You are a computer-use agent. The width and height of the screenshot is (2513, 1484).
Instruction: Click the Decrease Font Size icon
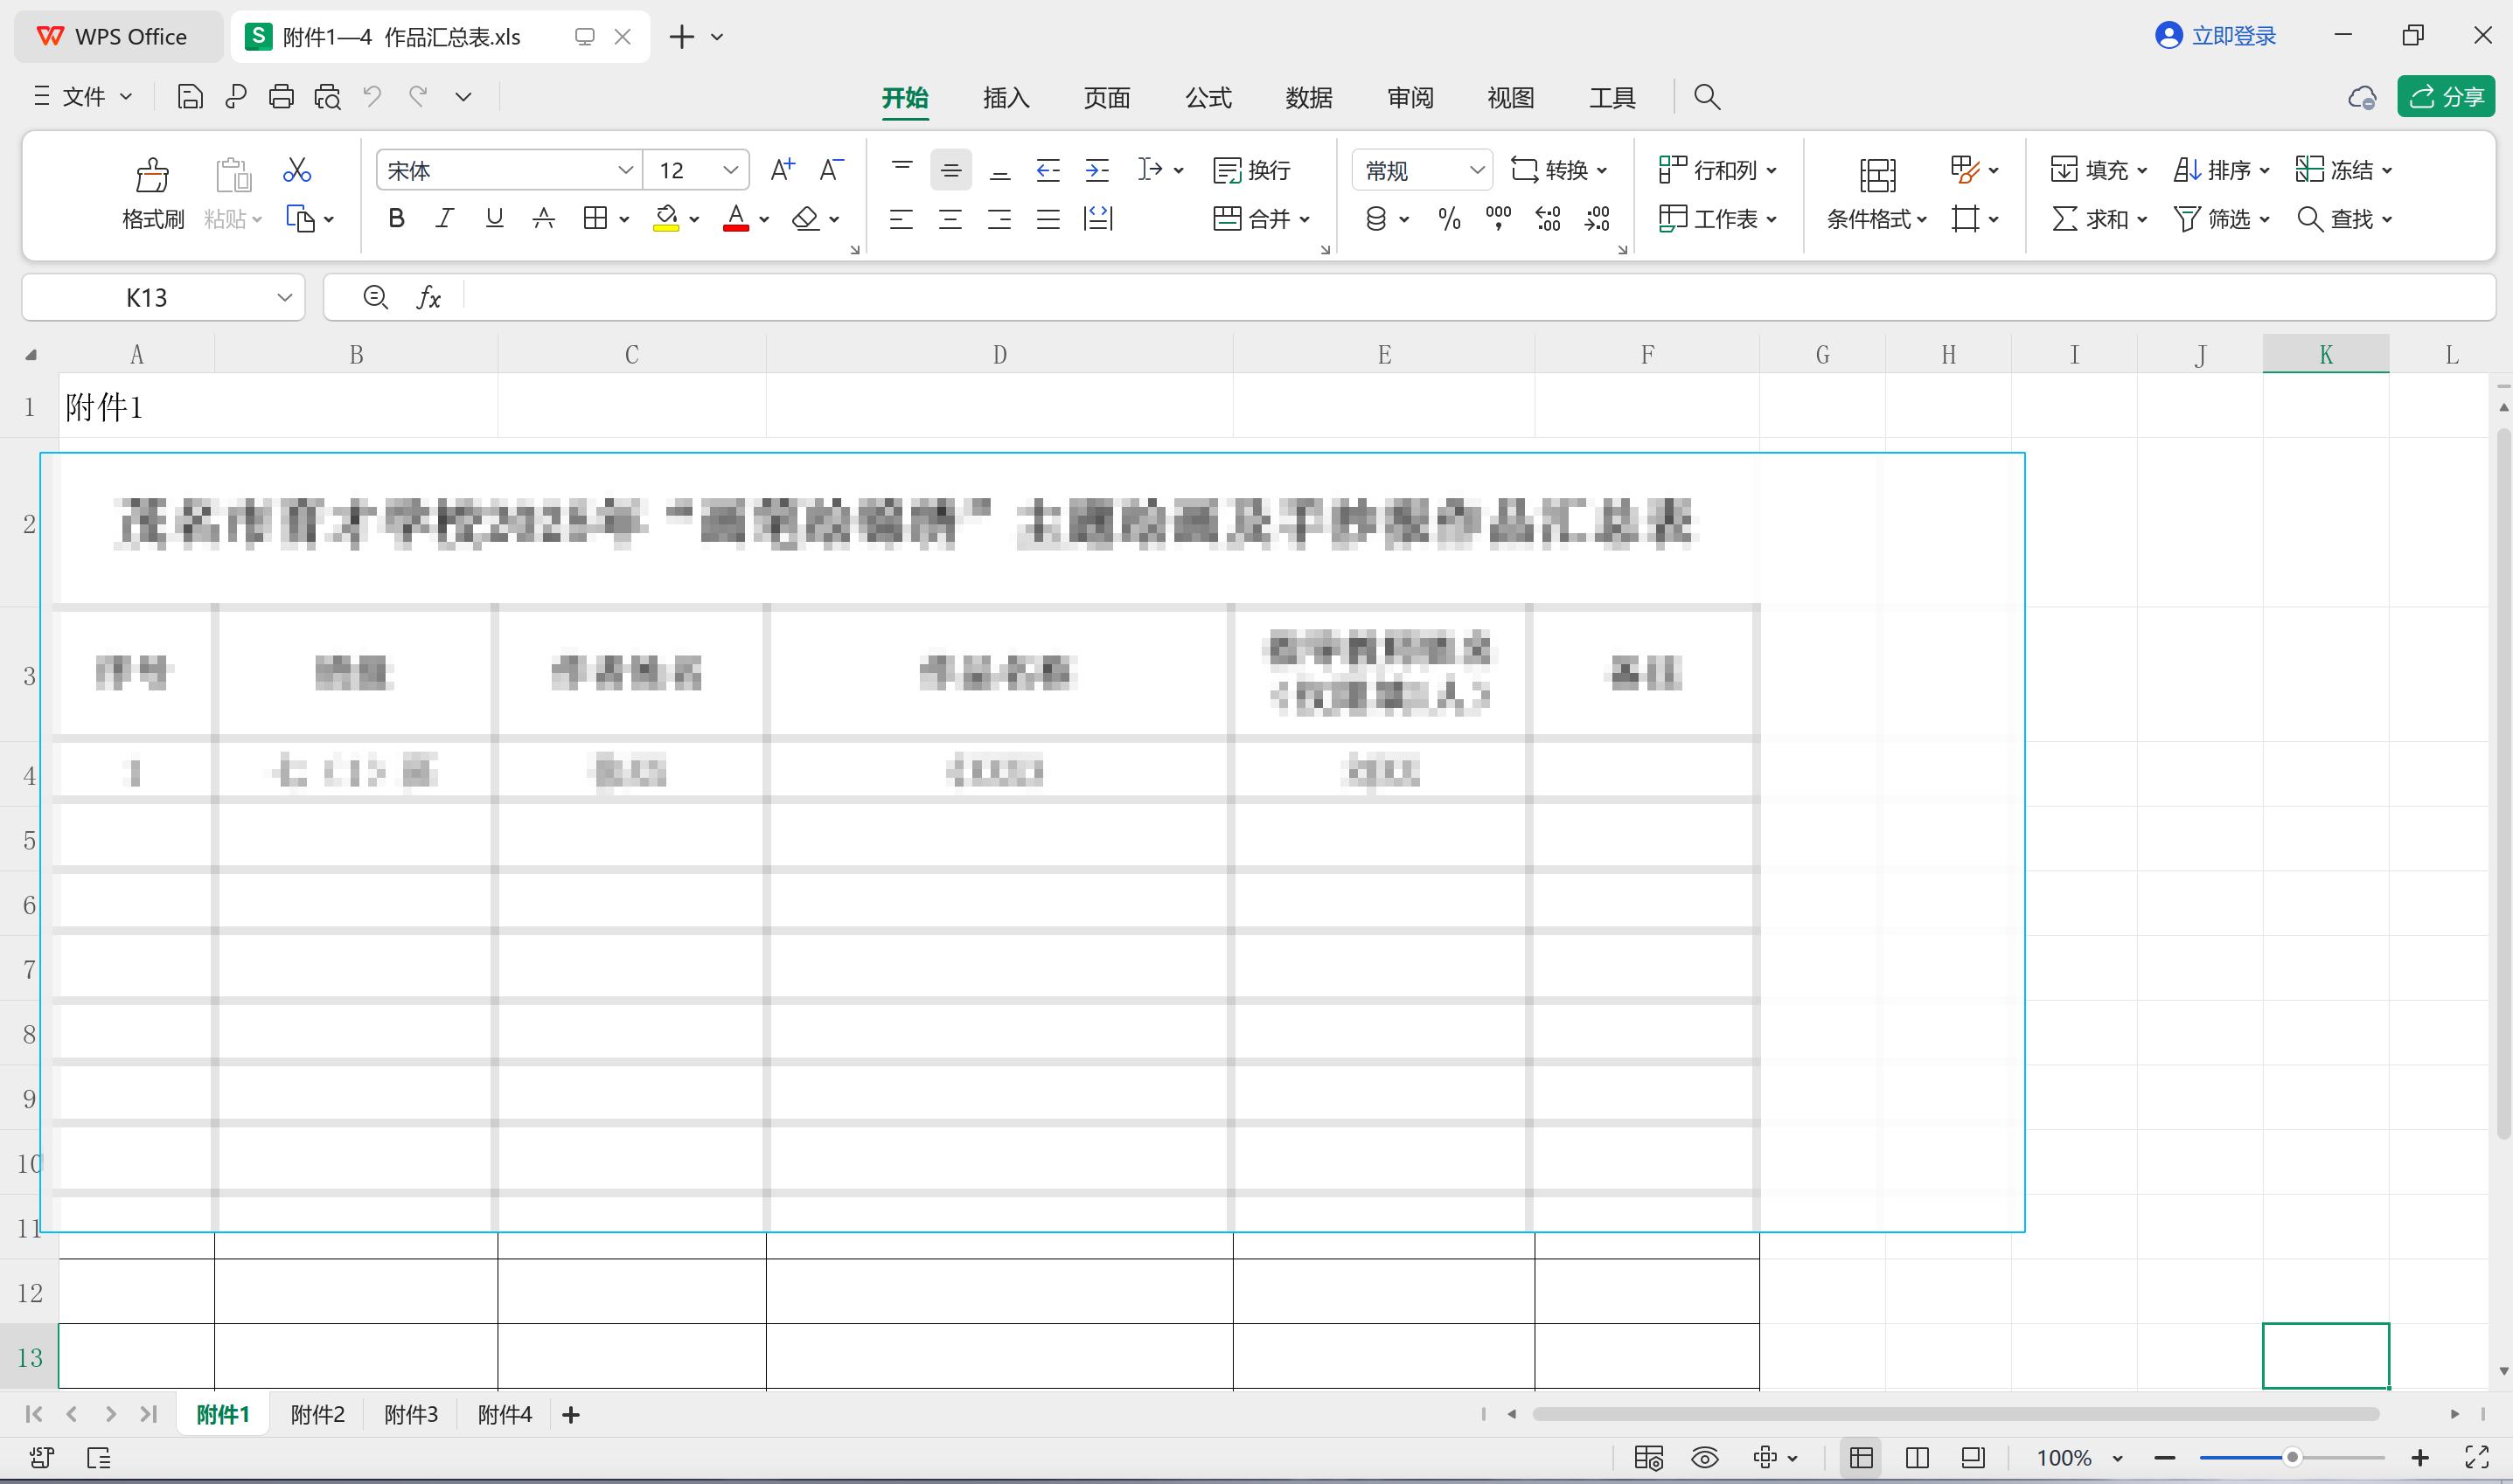832,169
